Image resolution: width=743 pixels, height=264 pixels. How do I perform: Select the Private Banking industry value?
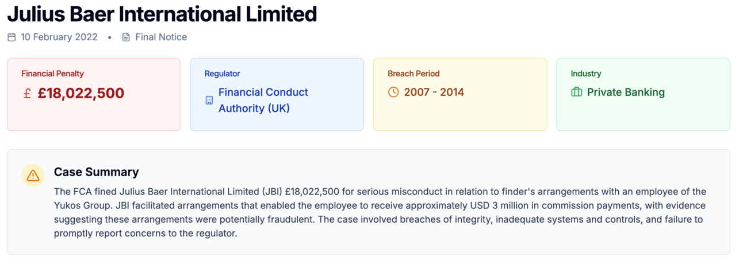(x=626, y=92)
